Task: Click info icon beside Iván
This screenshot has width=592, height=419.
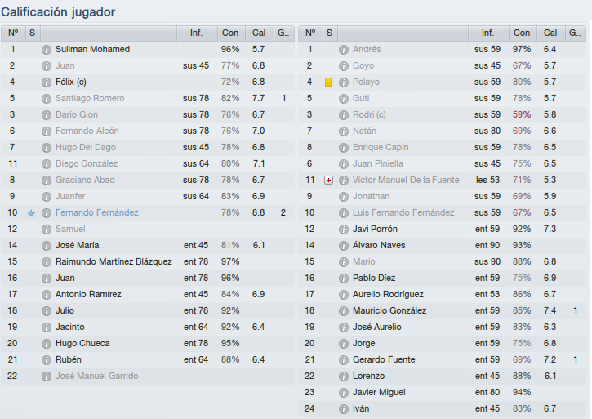Action: (343, 409)
